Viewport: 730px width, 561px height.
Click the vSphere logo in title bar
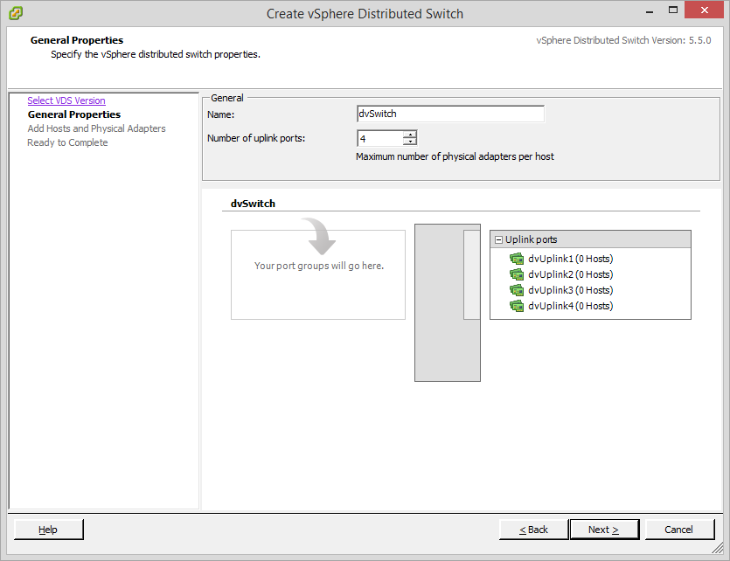tap(16, 13)
